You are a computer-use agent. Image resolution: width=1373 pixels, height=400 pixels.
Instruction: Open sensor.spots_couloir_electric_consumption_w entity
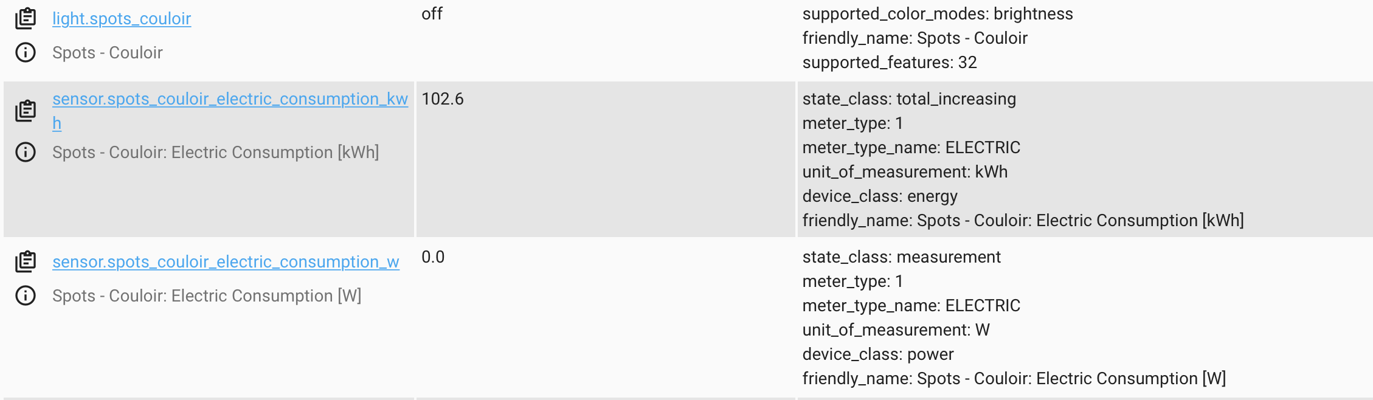click(x=226, y=263)
